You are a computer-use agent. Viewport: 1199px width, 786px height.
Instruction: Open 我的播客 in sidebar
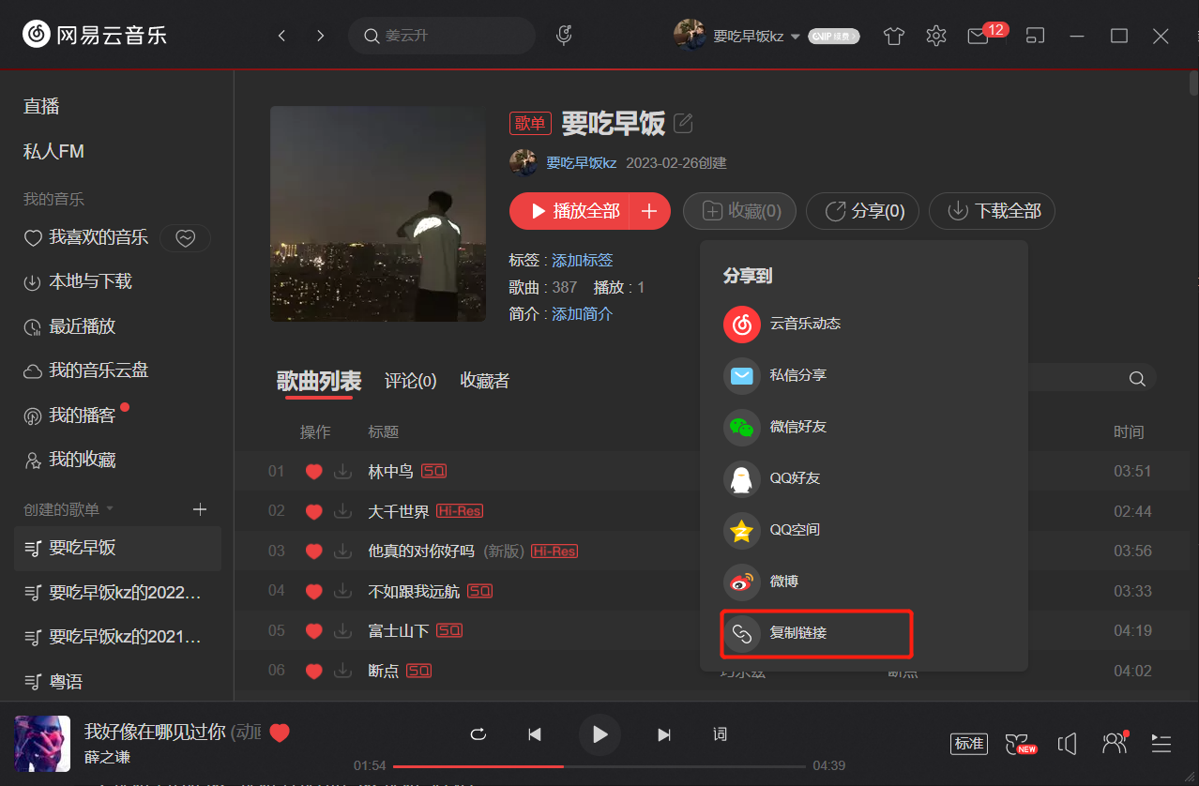69,416
